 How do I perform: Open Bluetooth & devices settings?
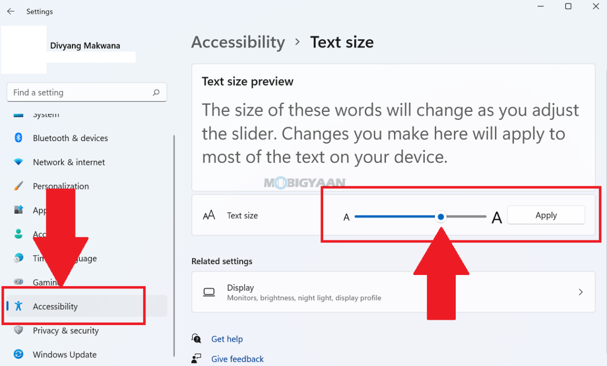click(x=18, y=138)
